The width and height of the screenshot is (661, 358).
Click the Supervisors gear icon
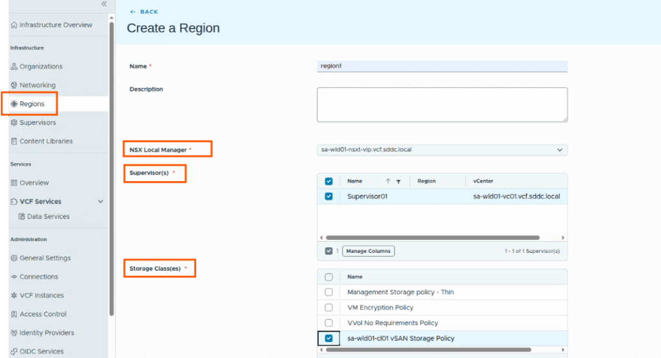coord(14,123)
